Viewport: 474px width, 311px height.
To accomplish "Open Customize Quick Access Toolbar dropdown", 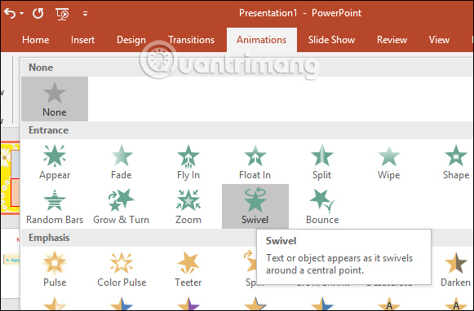I will click(x=85, y=14).
